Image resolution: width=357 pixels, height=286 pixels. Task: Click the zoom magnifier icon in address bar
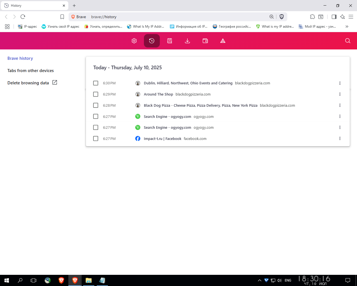point(272,17)
